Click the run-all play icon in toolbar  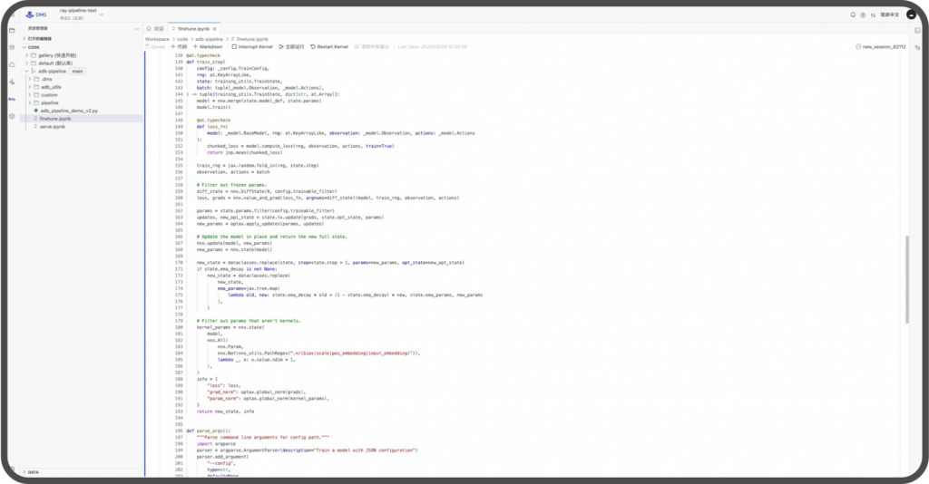(281, 46)
